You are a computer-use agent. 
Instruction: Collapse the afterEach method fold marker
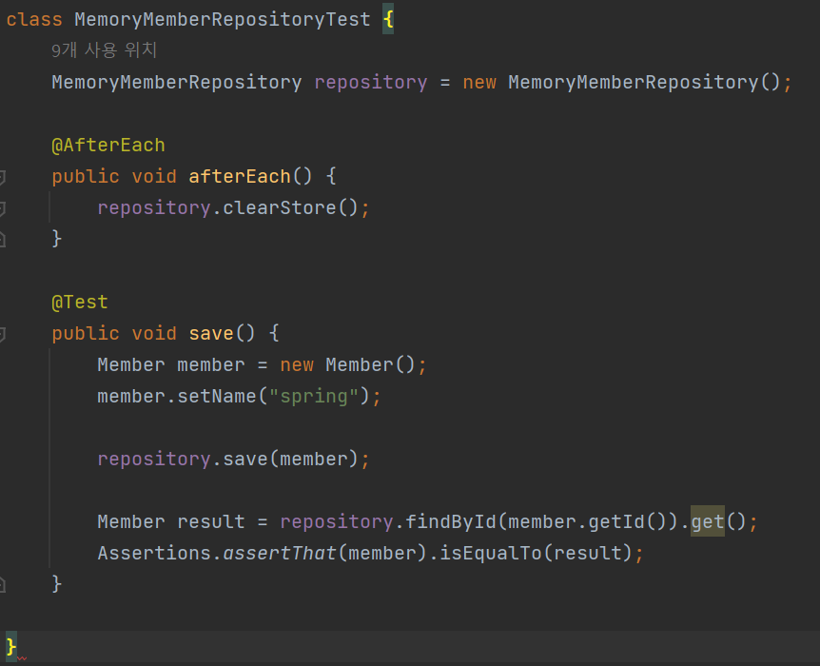coord(2,177)
